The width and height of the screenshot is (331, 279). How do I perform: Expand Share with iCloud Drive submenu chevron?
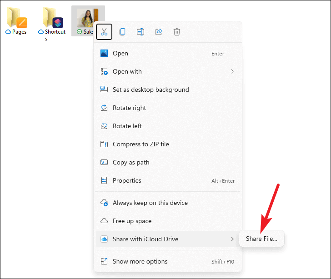[232, 239]
